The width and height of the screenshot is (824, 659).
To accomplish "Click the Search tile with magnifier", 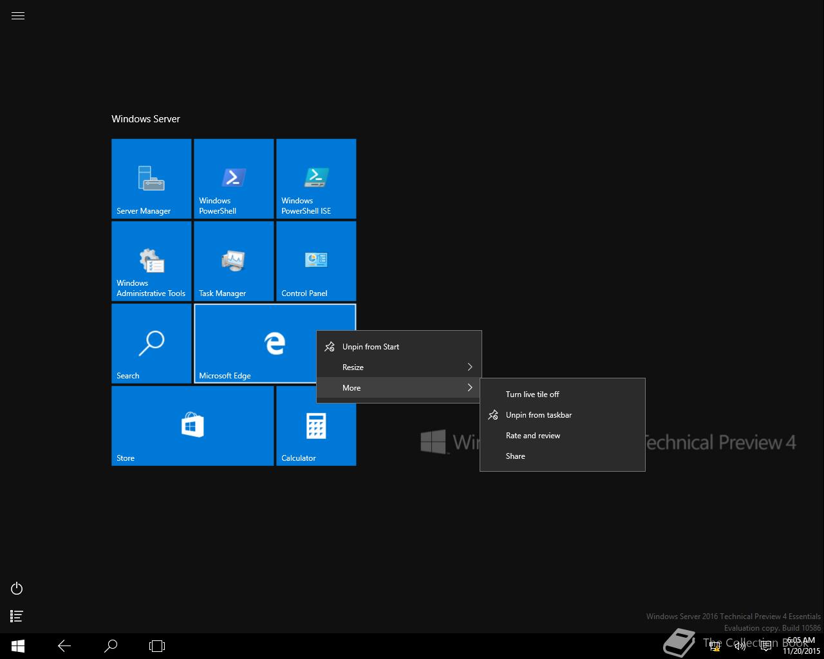I will pyautogui.click(x=151, y=344).
